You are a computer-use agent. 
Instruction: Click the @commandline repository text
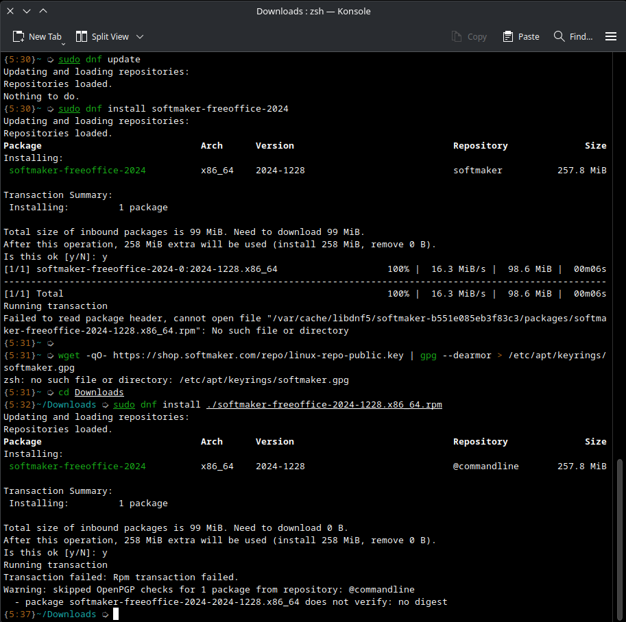pyautogui.click(x=485, y=466)
